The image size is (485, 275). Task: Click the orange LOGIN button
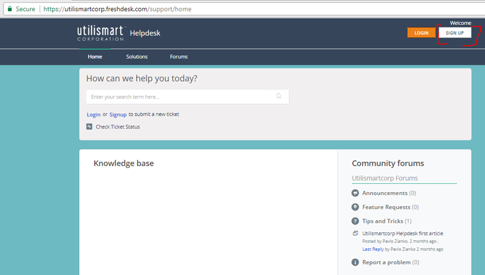(421, 33)
